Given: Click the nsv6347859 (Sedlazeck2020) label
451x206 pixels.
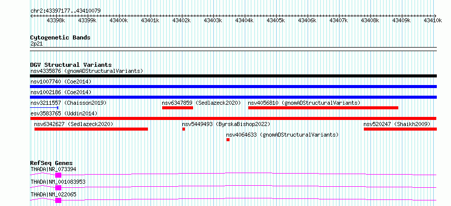Looking at the screenshot, I should [201, 103].
